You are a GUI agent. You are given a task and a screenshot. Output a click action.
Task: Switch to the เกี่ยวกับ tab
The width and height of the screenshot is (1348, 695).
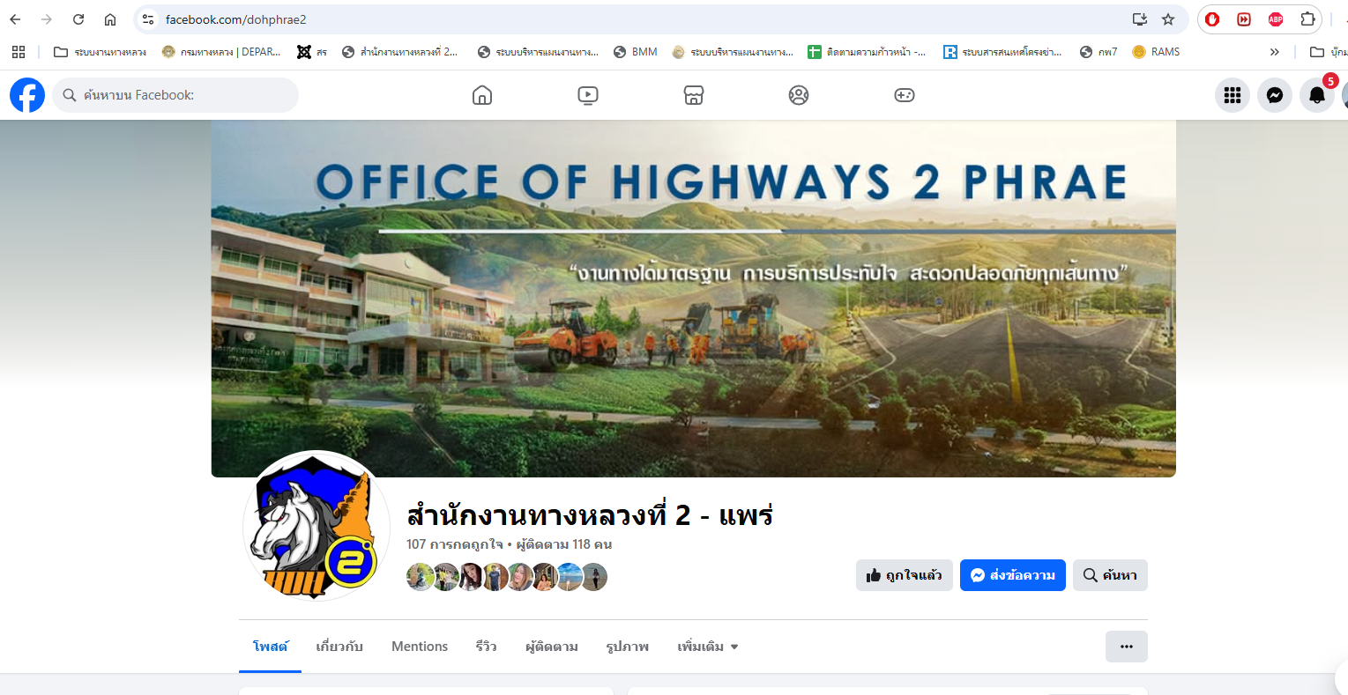[x=339, y=647]
